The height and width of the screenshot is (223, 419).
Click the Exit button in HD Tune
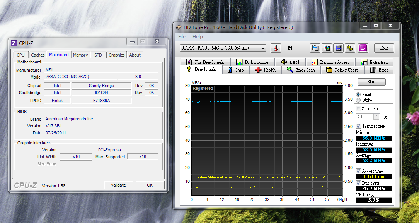384,48
